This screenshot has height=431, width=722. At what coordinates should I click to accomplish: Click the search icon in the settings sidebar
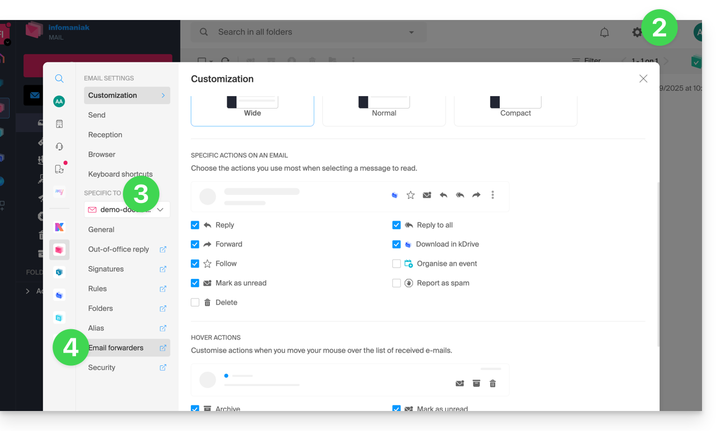click(x=59, y=79)
